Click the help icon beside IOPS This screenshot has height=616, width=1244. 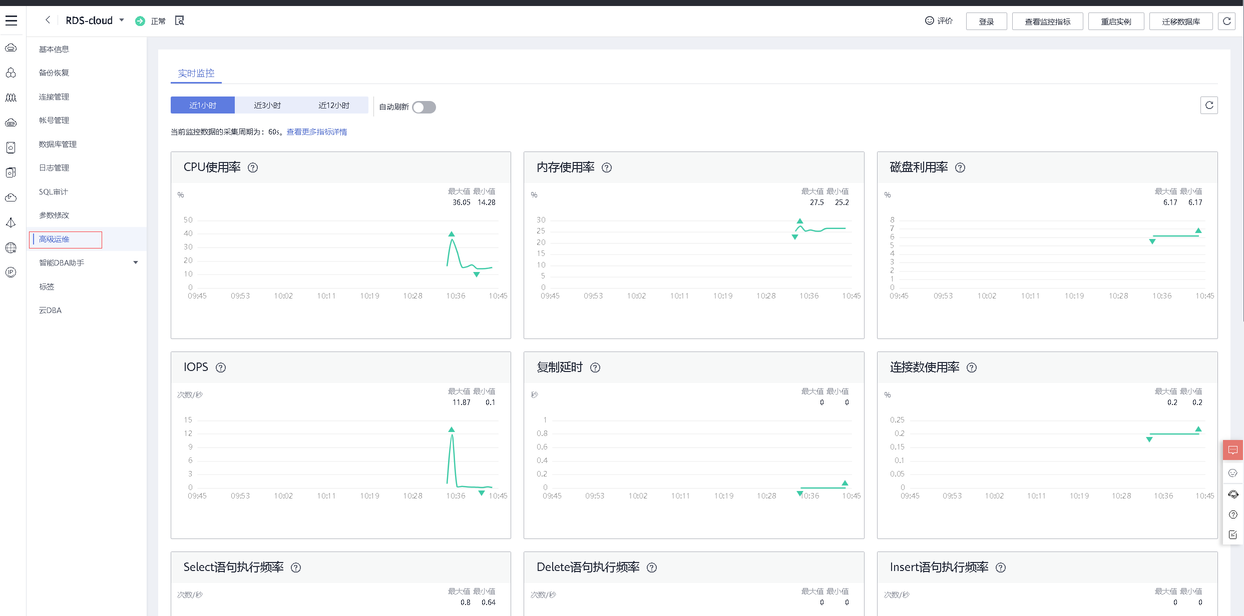(220, 367)
